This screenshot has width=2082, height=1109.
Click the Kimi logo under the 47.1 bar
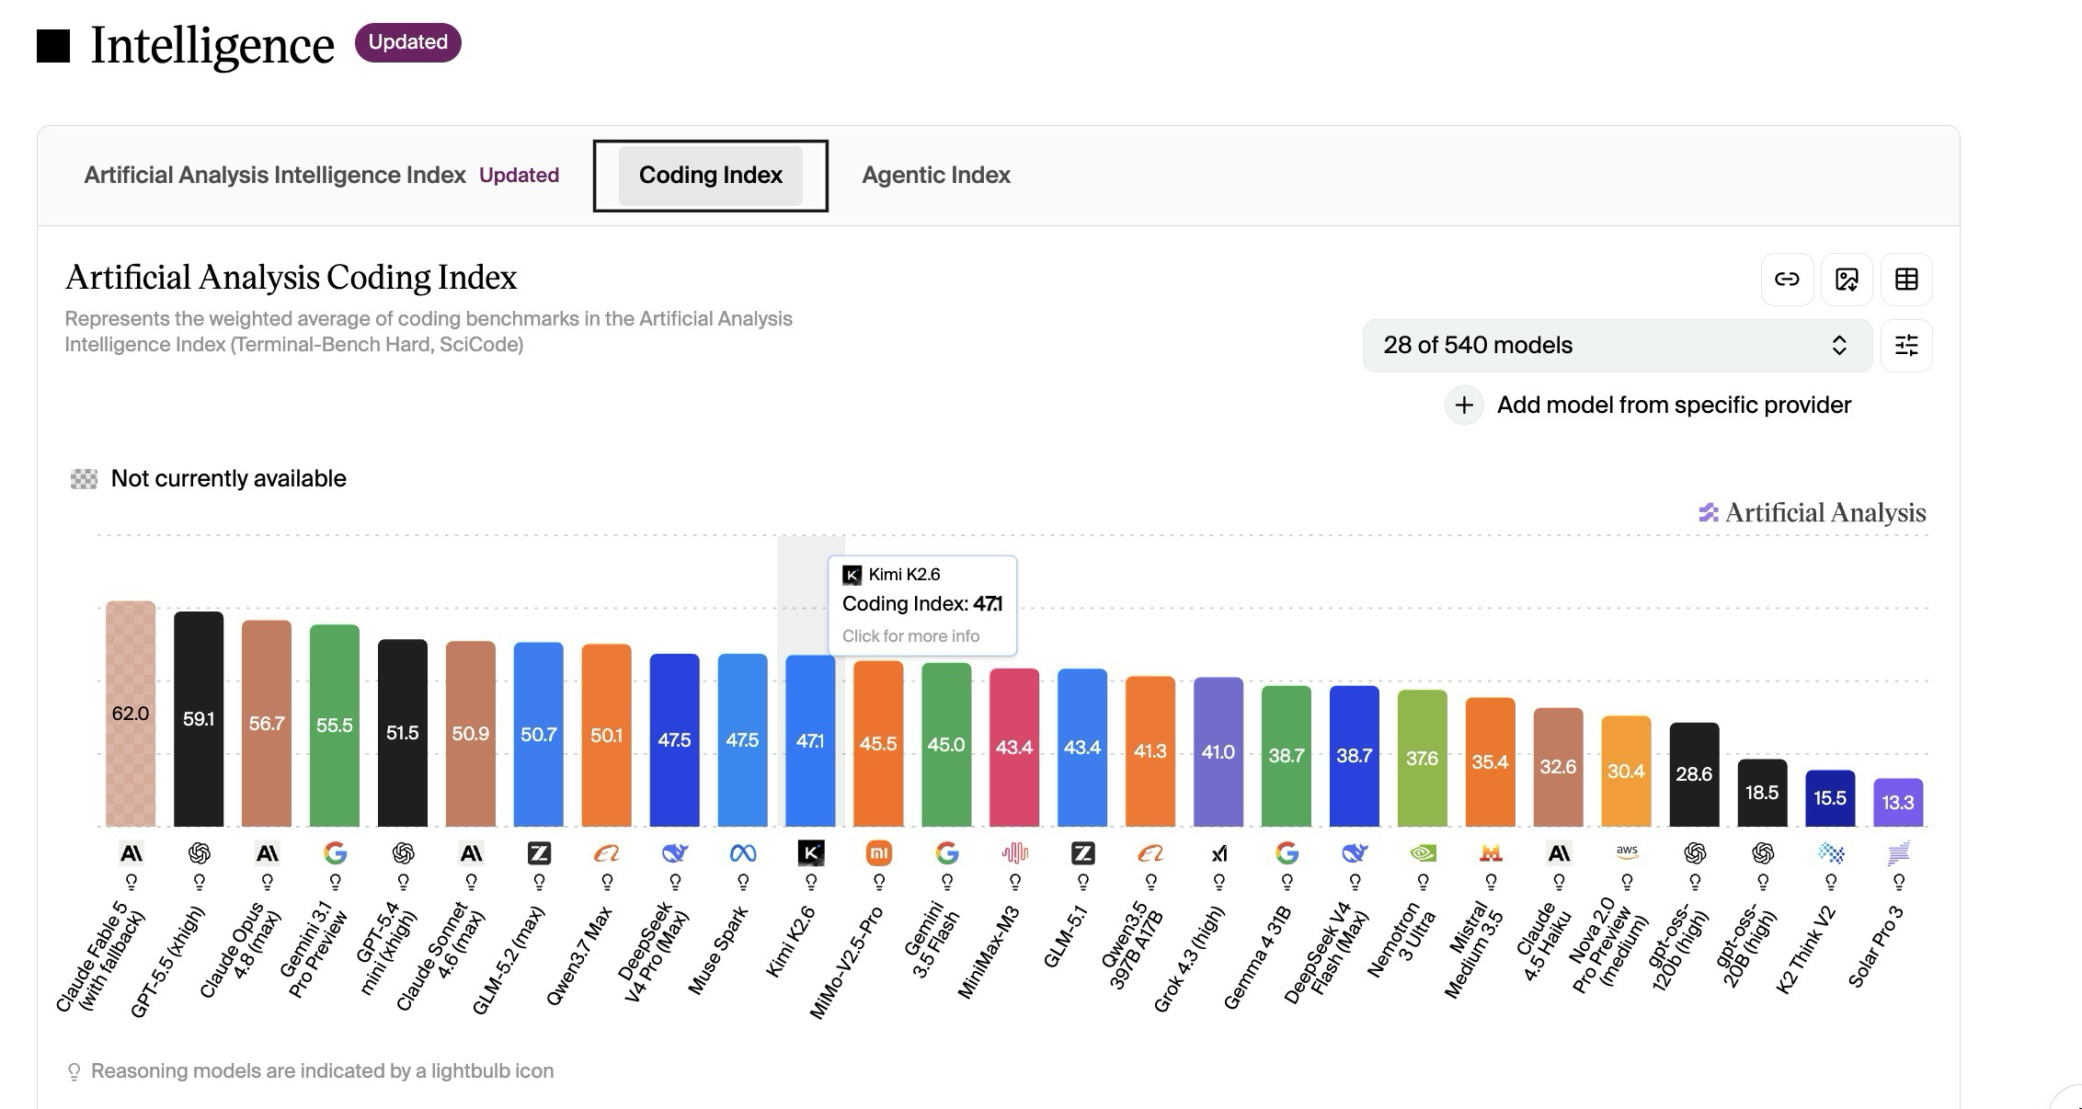(x=811, y=853)
